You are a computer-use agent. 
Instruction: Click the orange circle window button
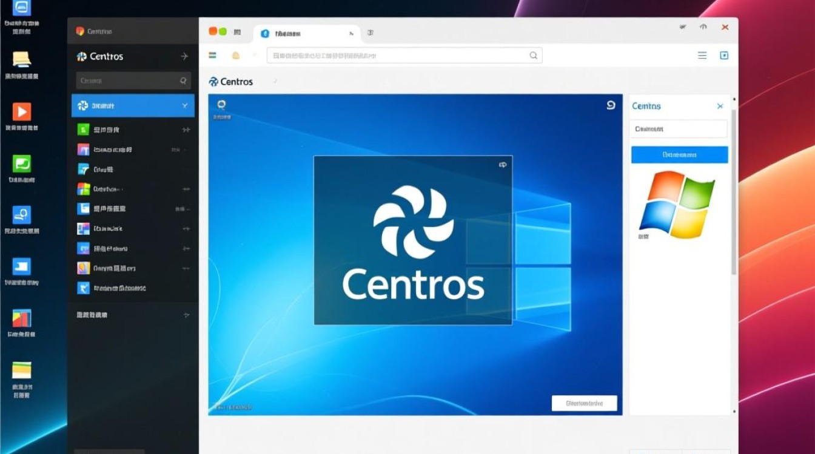click(213, 31)
